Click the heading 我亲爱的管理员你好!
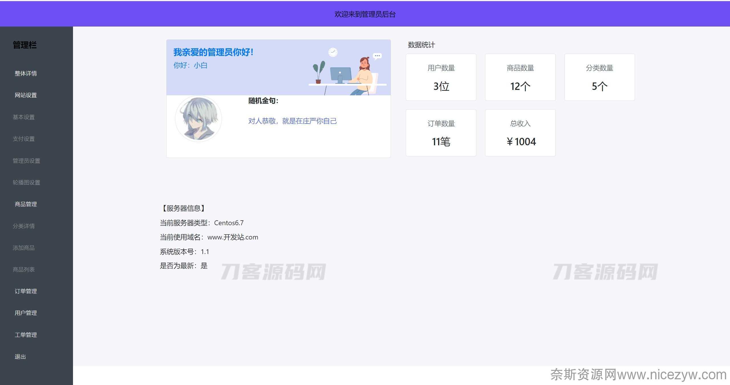The height and width of the screenshot is (385, 730). [213, 52]
